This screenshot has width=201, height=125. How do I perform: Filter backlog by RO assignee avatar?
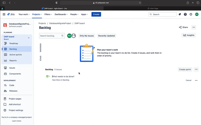tap(69, 36)
